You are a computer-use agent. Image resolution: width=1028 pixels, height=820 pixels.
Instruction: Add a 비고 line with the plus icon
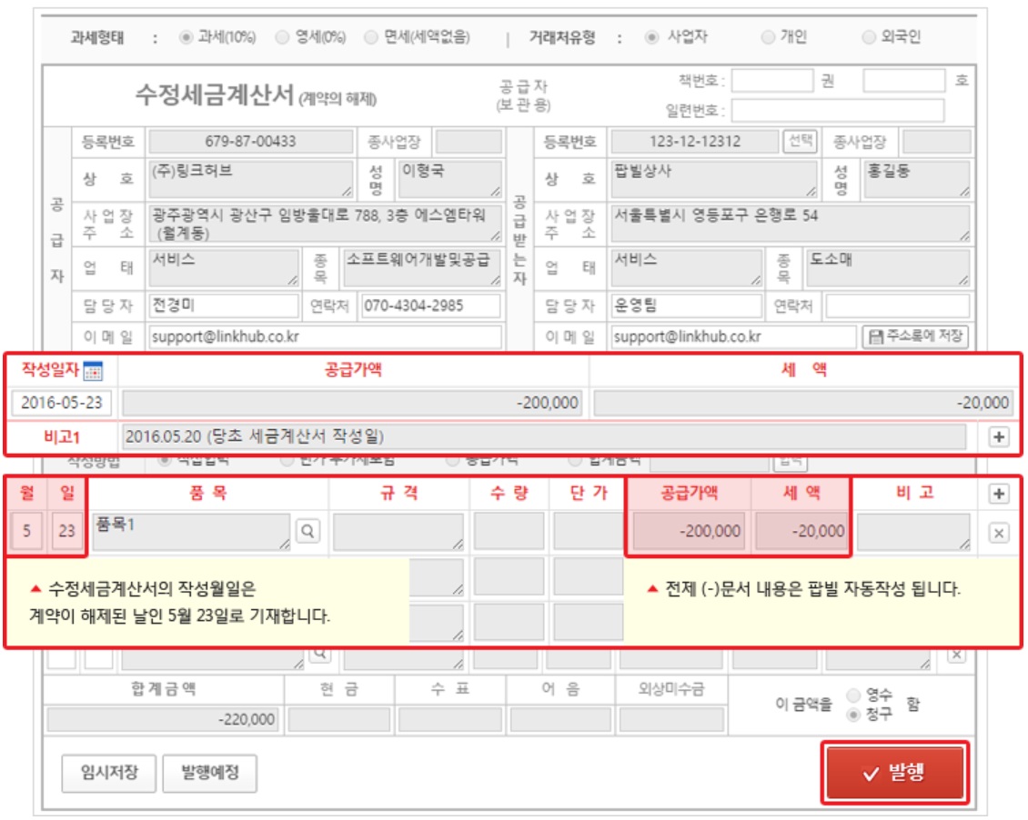tap(999, 437)
